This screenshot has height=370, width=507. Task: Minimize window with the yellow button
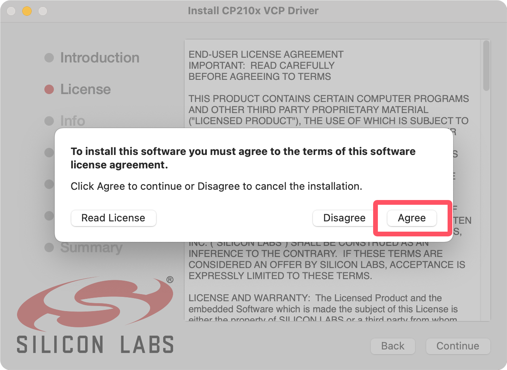point(27,11)
